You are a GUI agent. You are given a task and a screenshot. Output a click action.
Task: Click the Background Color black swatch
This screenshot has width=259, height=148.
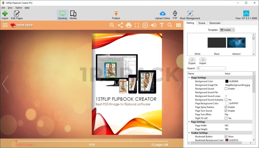tap(227, 81)
